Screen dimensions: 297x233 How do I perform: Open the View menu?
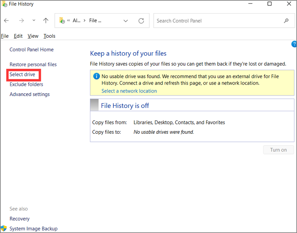click(33, 36)
